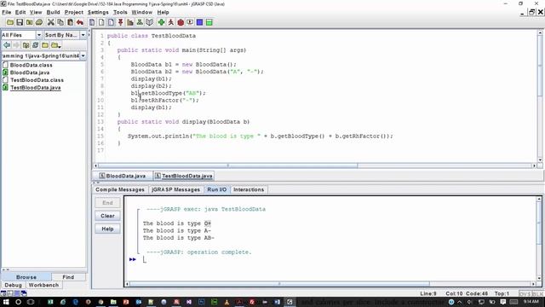Screen dimensions: 545x307
Task: Switch to the Interactions tab
Action: click(249, 189)
